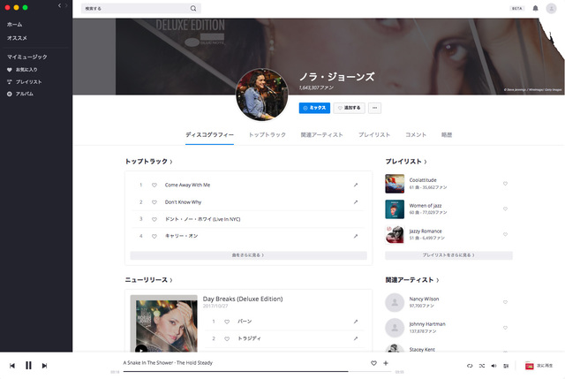Toggle shuffle mode in player
565x379 pixels.
(482, 366)
